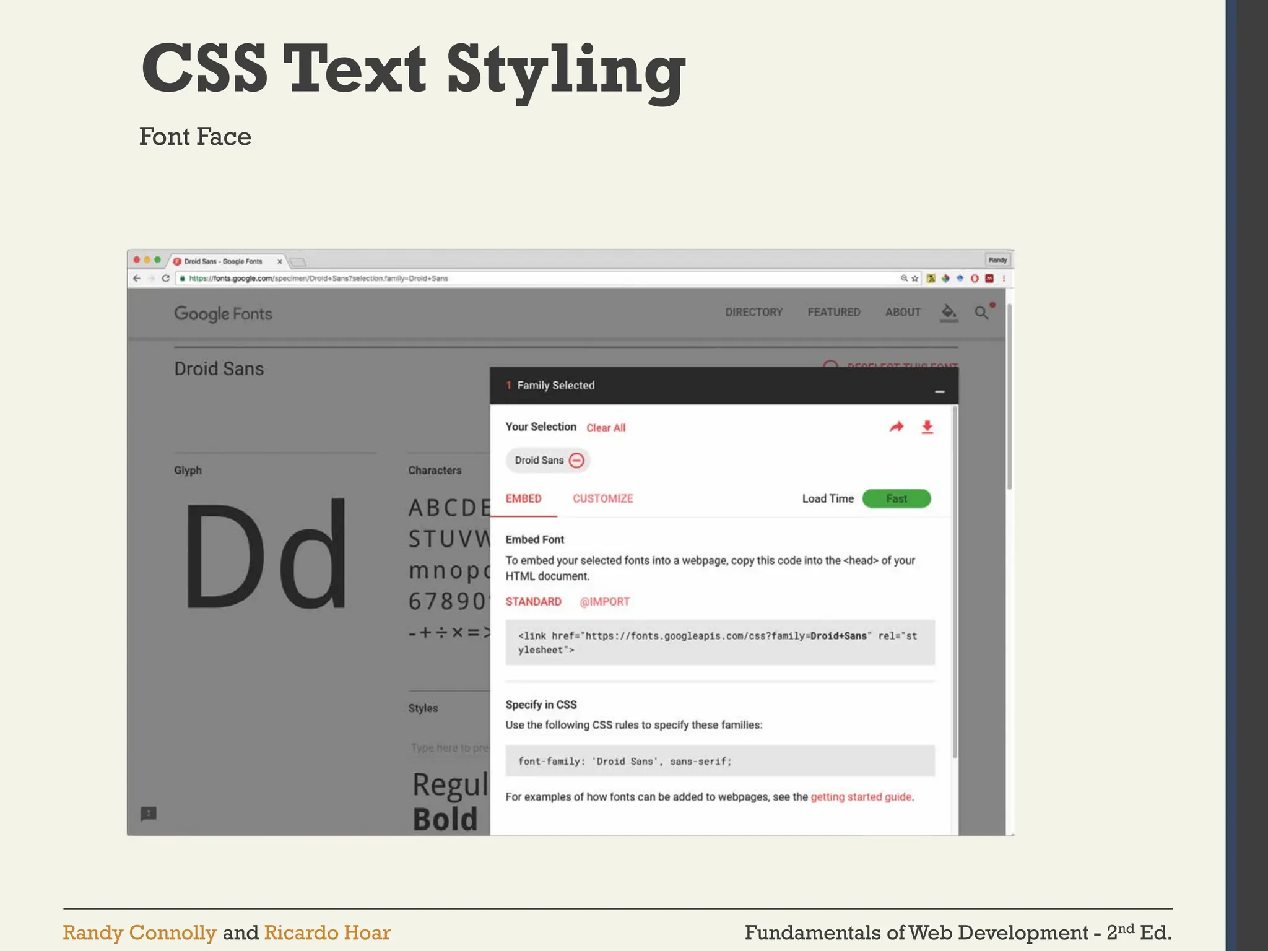Open the getting started guide link

click(x=861, y=797)
